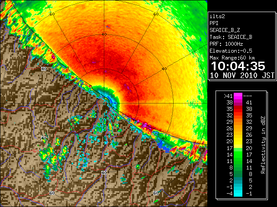Click the '-4' legend label
Image resolution: width=277 pixels, height=207 pixels.
click(229, 194)
